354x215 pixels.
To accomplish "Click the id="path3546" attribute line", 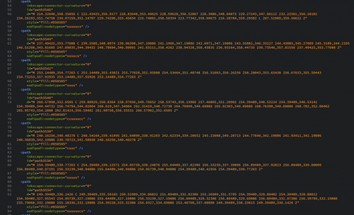I will tap(40, 10).
